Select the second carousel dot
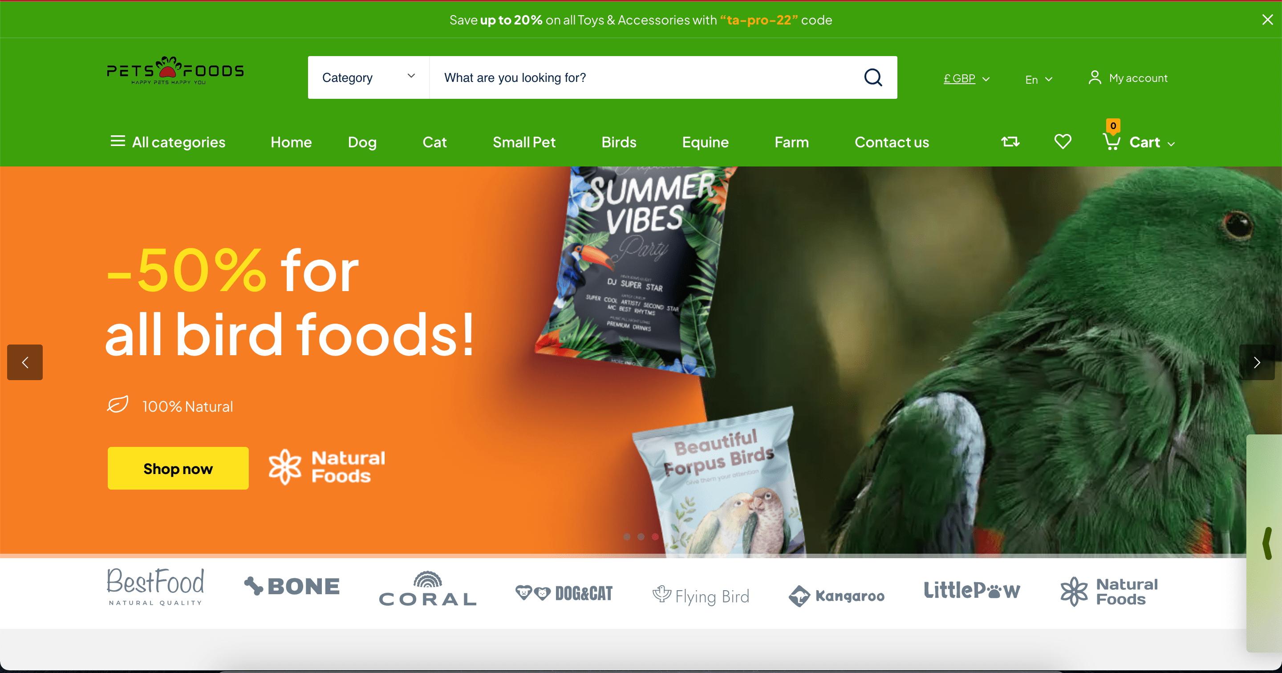This screenshot has height=673, width=1282. (x=641, y=537)
